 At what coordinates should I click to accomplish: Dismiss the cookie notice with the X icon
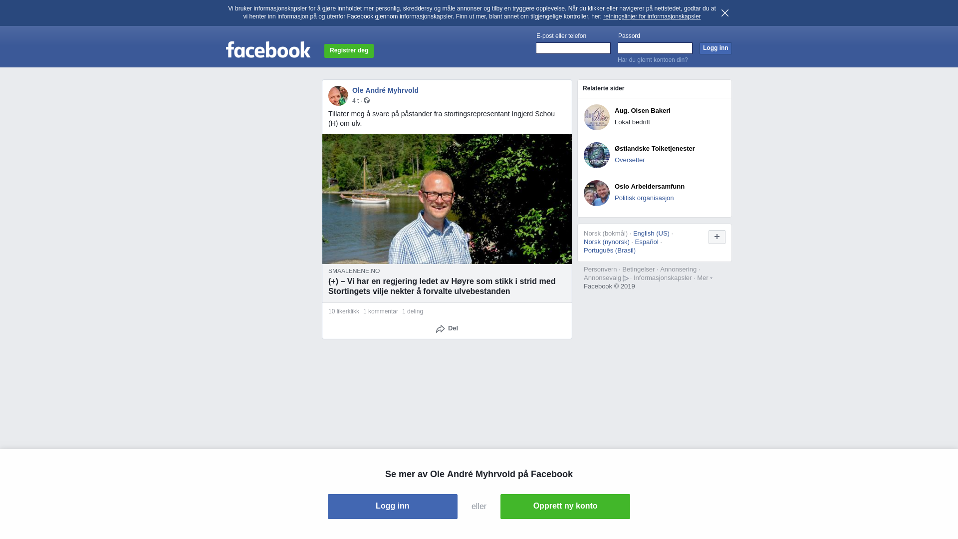[725, 13]
